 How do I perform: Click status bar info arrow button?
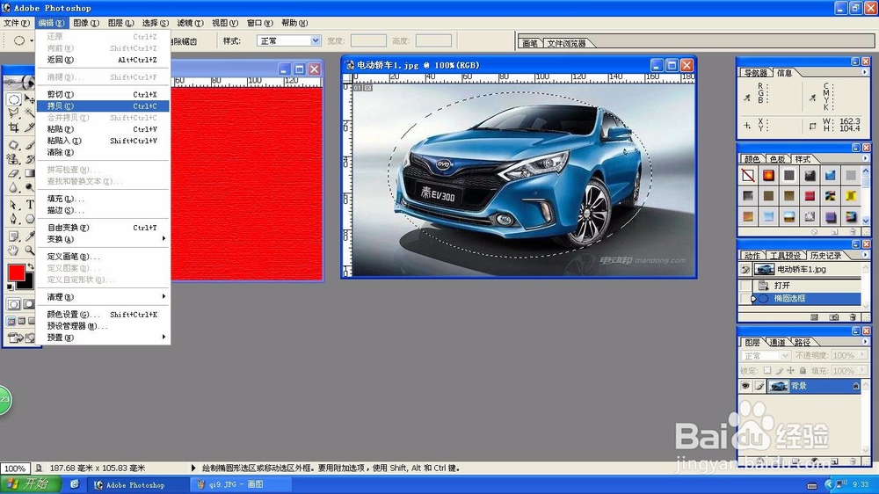(x=193, y=468)
